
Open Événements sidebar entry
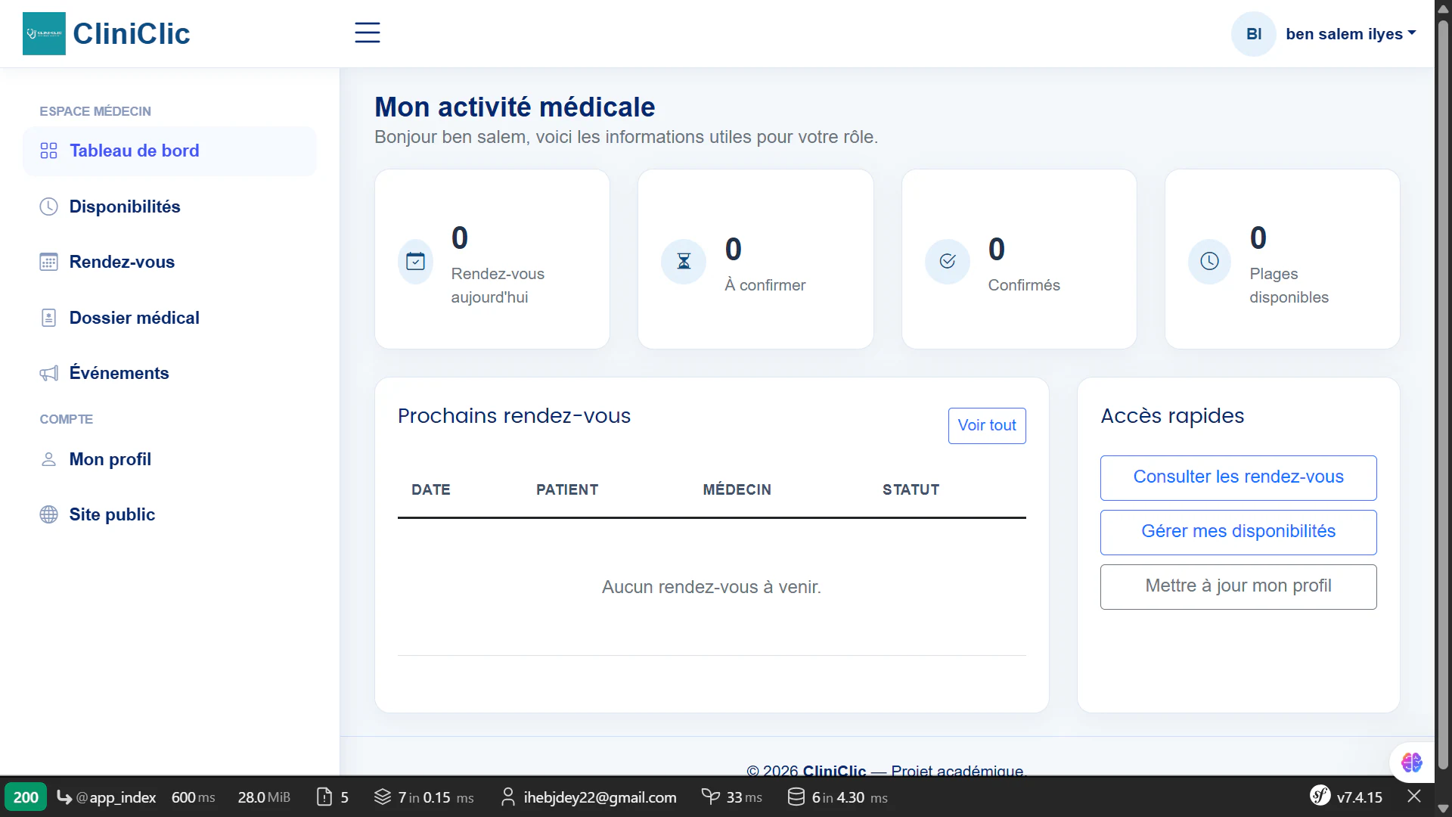[x=169, y=373]
